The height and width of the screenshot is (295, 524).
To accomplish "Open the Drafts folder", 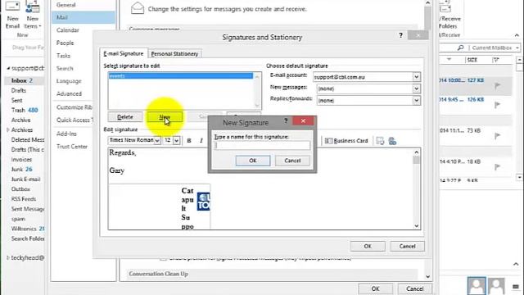I will click(x=18, y=90).
